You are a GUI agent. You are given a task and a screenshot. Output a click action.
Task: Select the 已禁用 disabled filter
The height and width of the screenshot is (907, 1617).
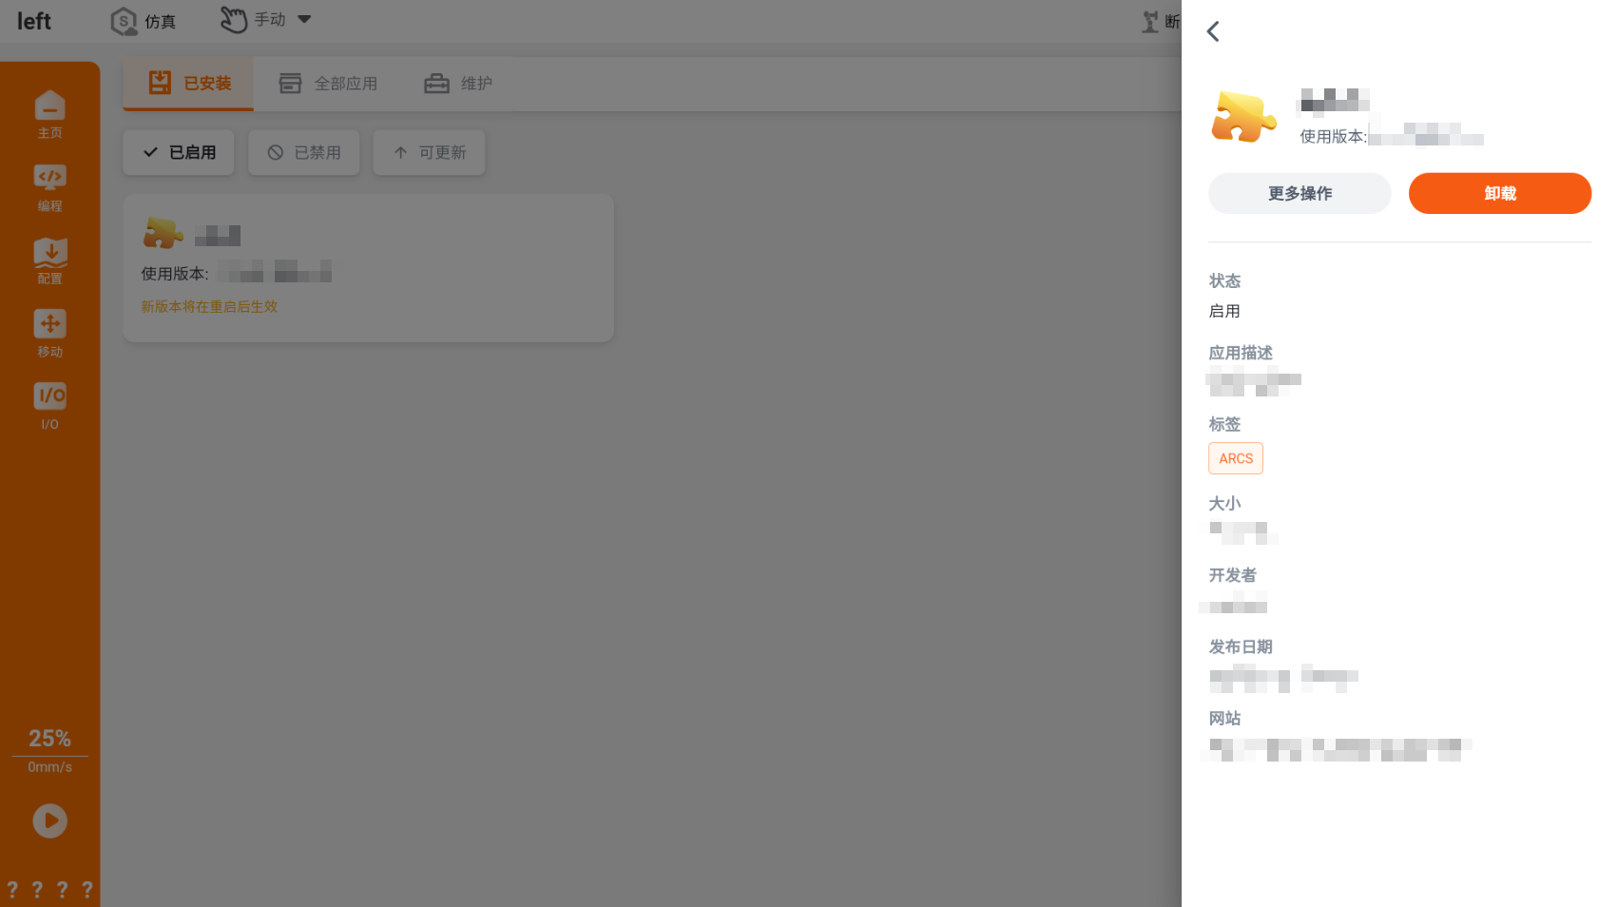pos(304,152)
